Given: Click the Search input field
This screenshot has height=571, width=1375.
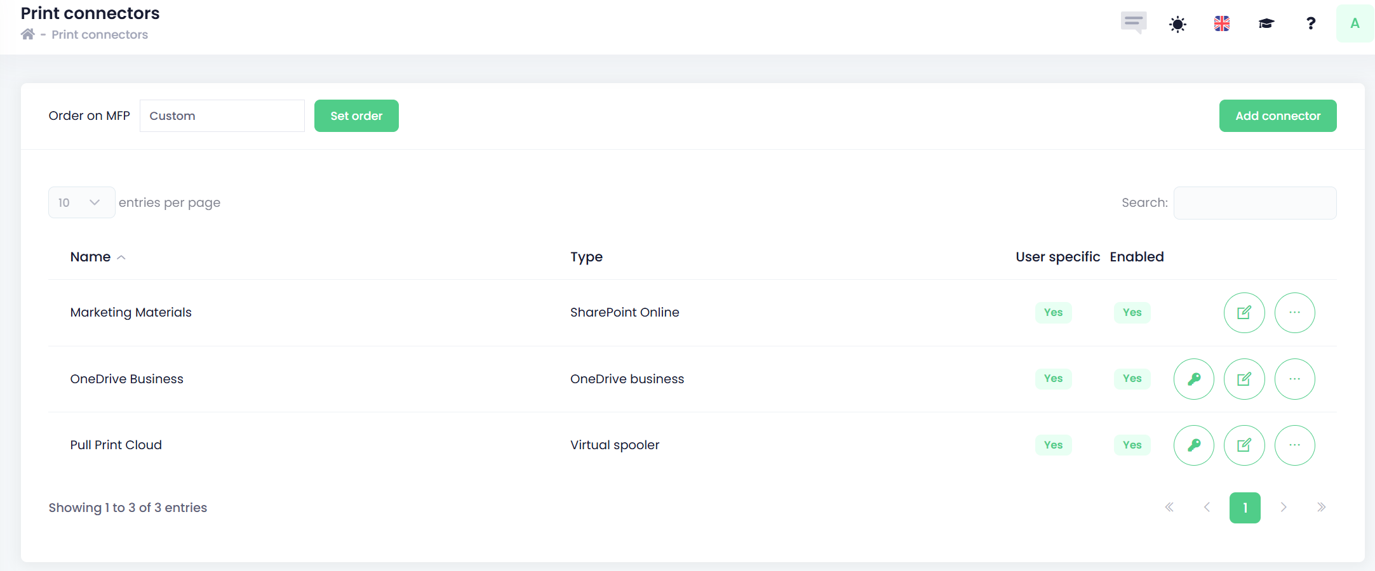Looking at the screenshot, I should (x=1254, y=203).
